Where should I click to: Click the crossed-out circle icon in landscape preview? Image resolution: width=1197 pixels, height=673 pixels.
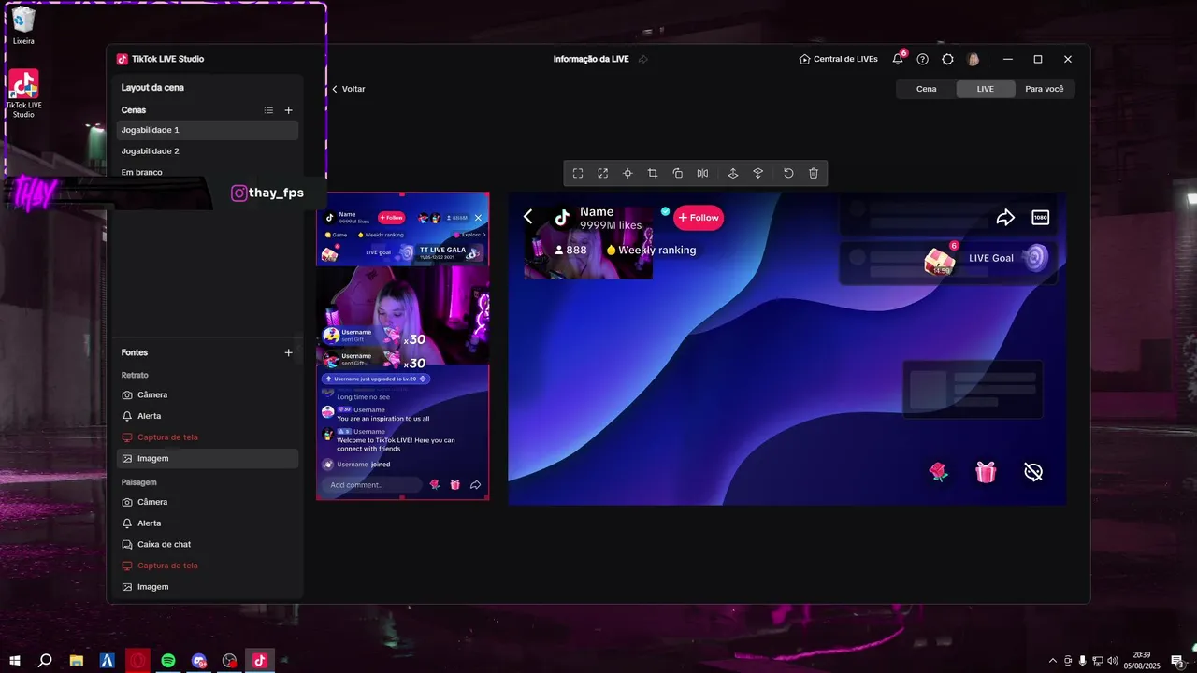pos(1033,472)
